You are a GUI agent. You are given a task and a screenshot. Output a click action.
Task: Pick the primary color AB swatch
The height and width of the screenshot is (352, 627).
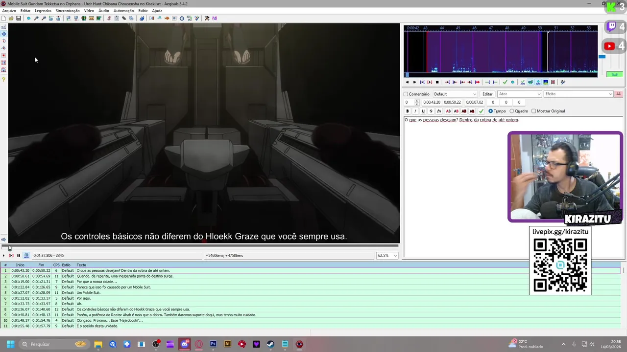pyautogui.click(x=448, y=111)
